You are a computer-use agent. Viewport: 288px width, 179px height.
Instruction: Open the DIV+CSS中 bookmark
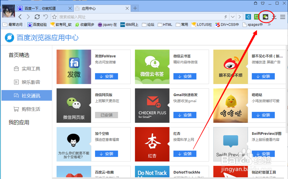click(x=227, y=24)
